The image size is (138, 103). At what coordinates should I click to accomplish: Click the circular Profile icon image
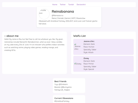tap(44, 14)
